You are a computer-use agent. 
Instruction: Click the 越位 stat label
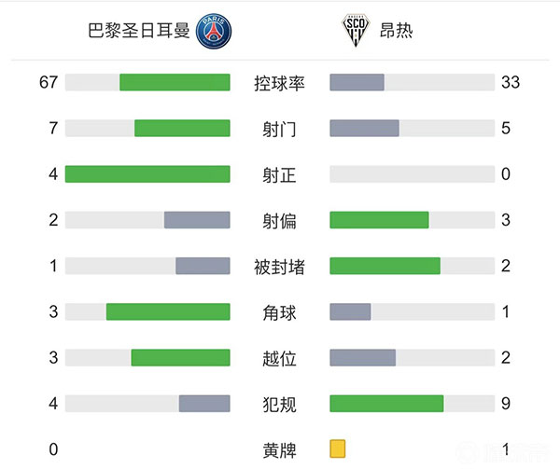click(279, 358)
